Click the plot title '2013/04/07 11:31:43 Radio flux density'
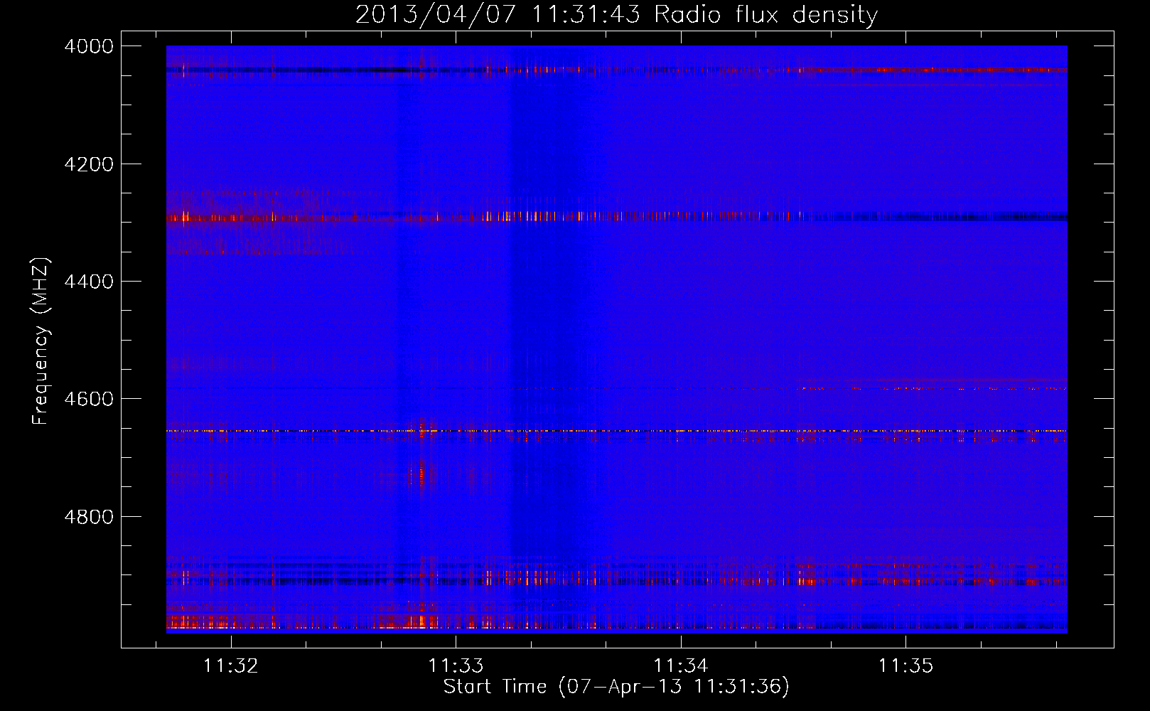Viewport: 1150px width, 711px height. click(616, 15)
